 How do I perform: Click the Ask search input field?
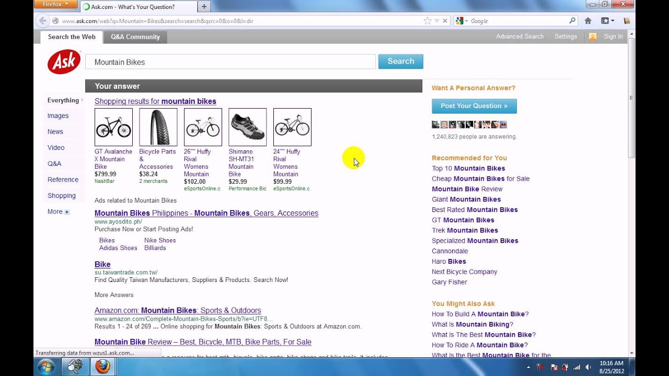[x=230, y=62]
